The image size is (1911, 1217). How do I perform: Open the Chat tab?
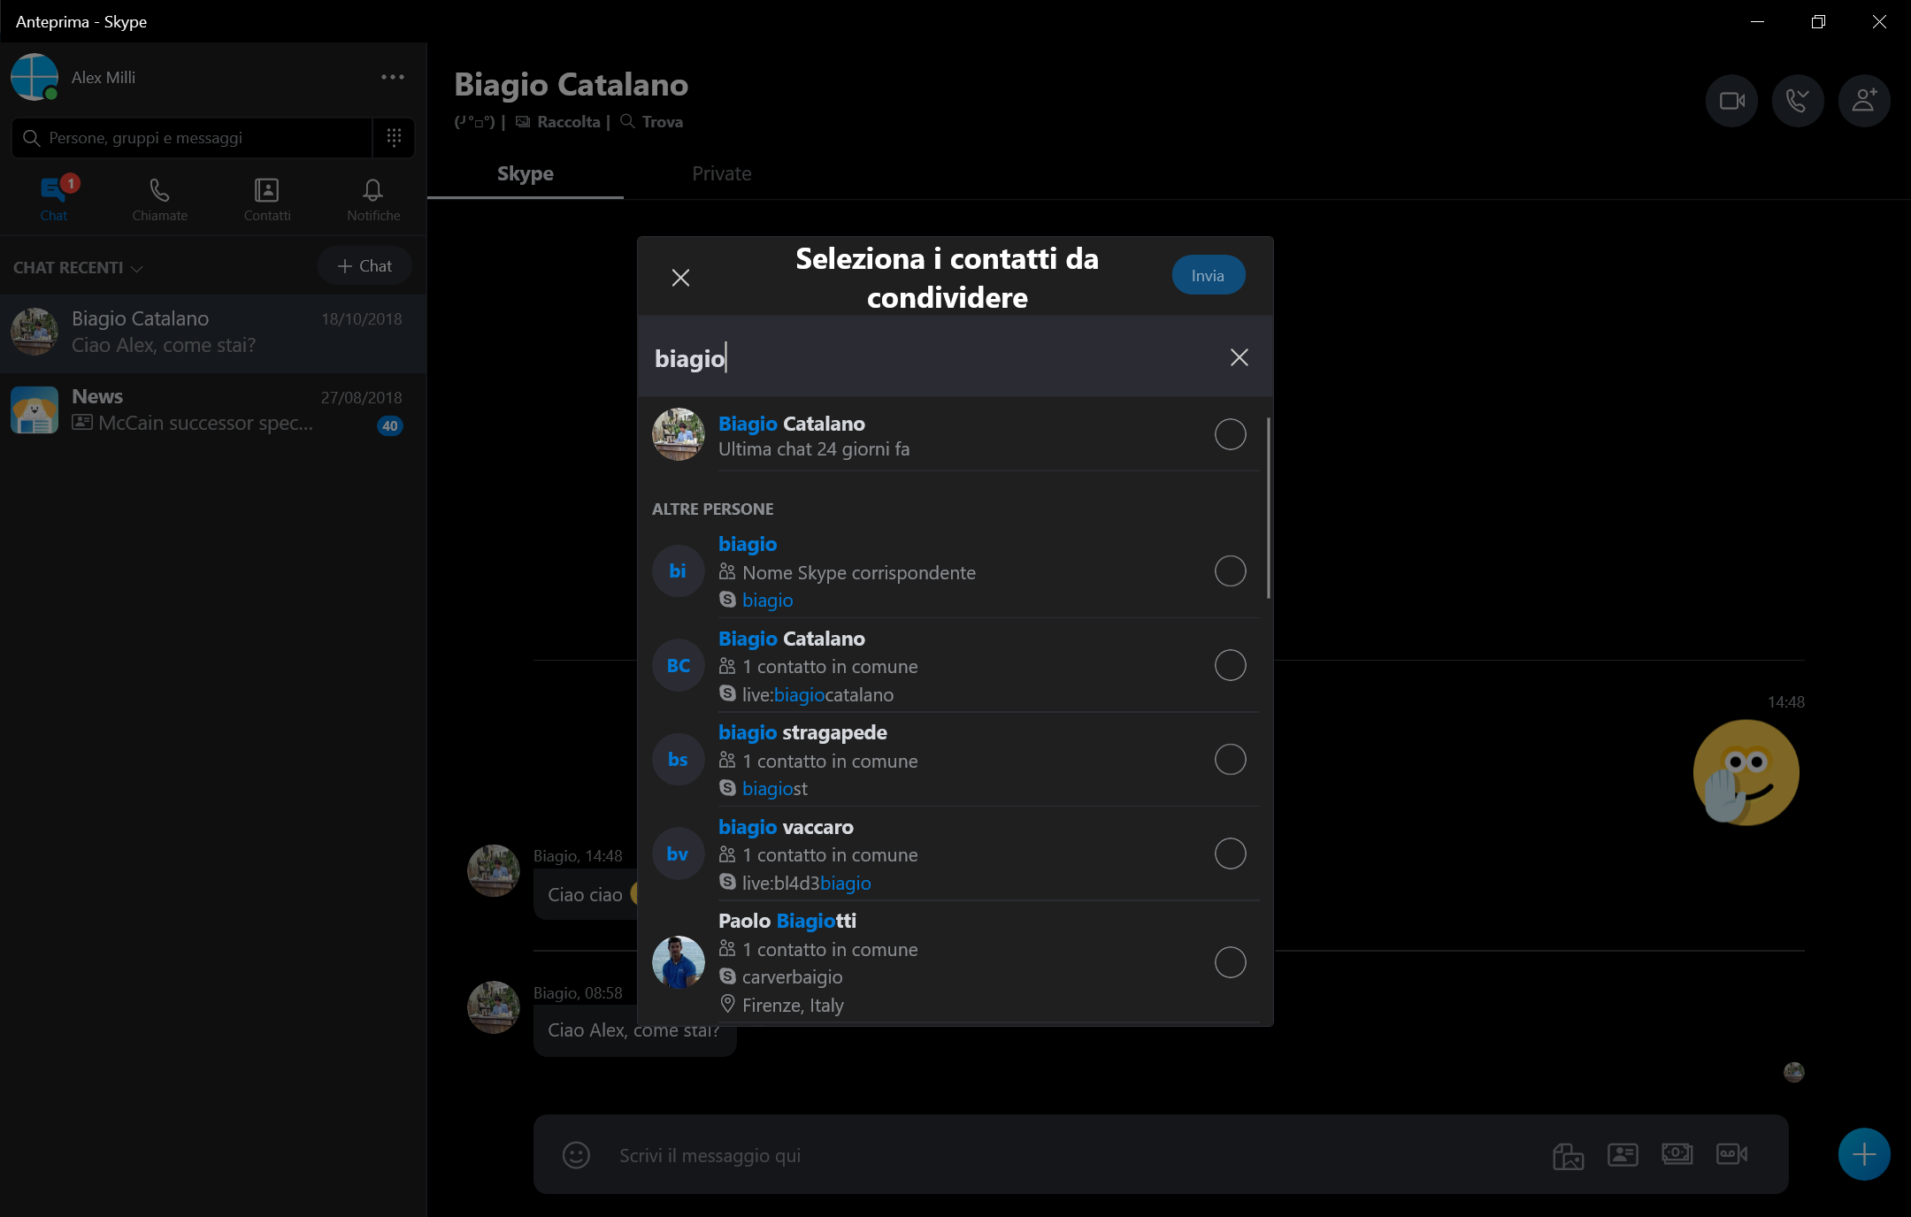[x=53, y=199]
